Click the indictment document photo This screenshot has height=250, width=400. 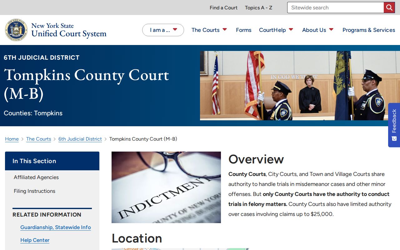166,187
